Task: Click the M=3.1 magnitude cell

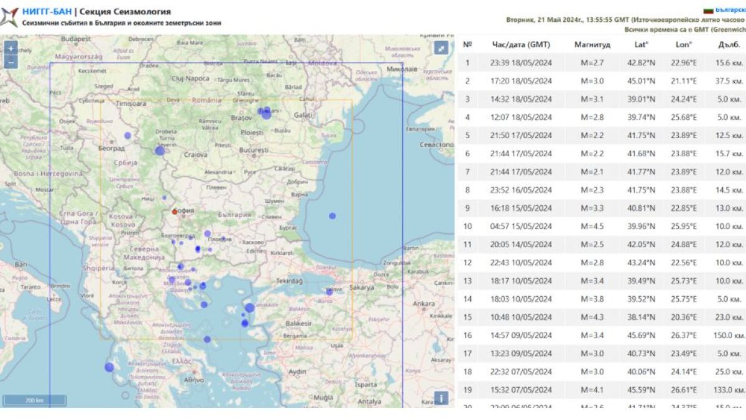Action: coord(592,99)
